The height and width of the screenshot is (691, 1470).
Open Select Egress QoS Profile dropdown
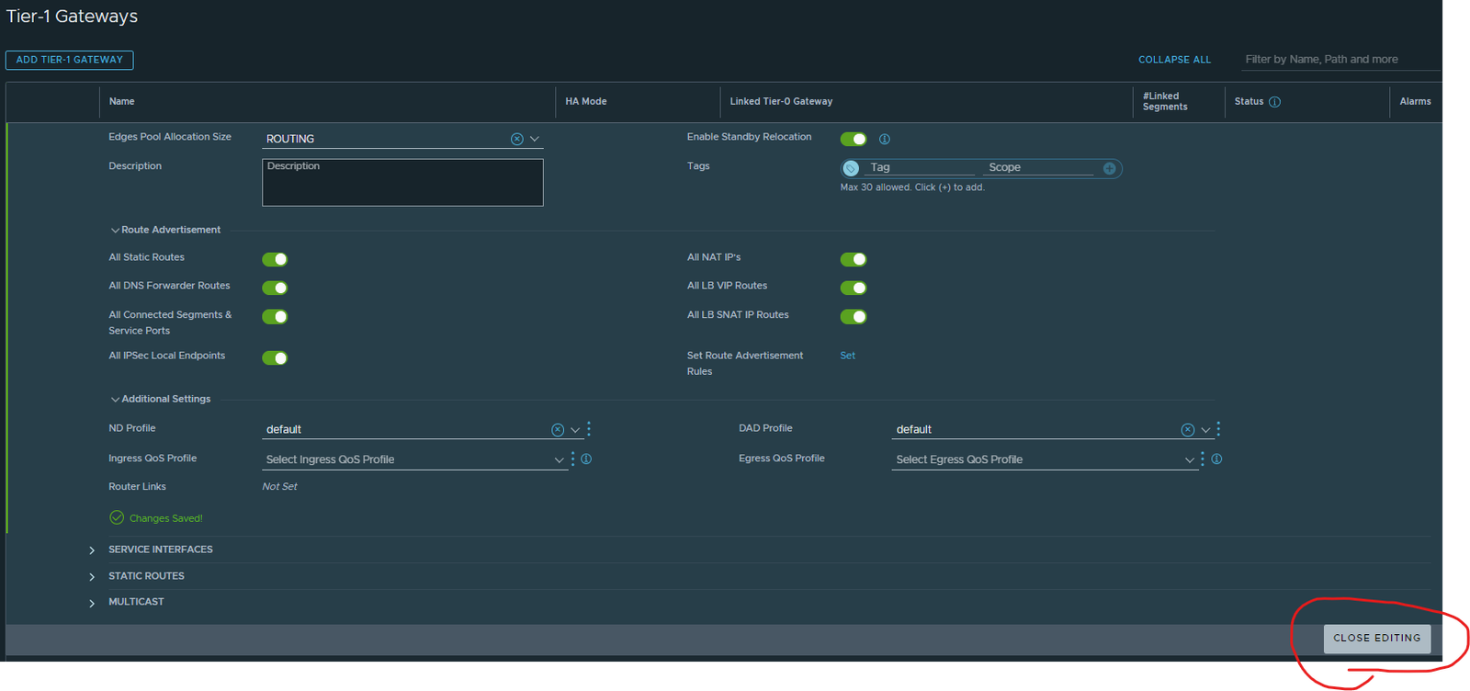click(x=1045, y=459)
